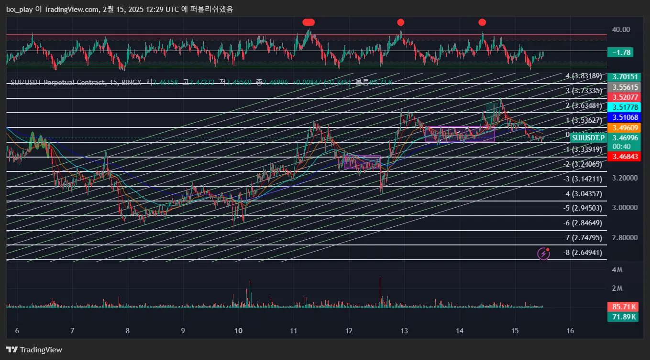Click the 'lxx_play' publisher header text
Viewport: 650px width, 360px height.
20,9
